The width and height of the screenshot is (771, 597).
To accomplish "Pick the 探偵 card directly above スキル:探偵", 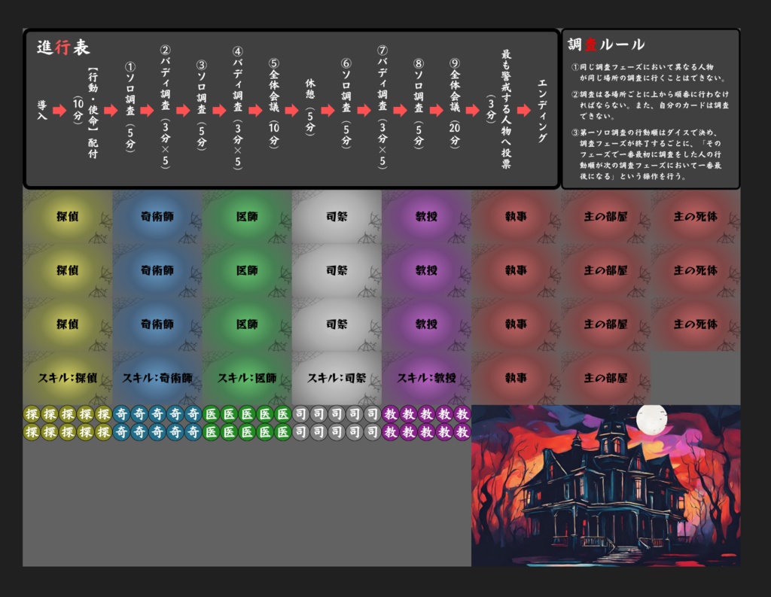I will coord(67,324).
